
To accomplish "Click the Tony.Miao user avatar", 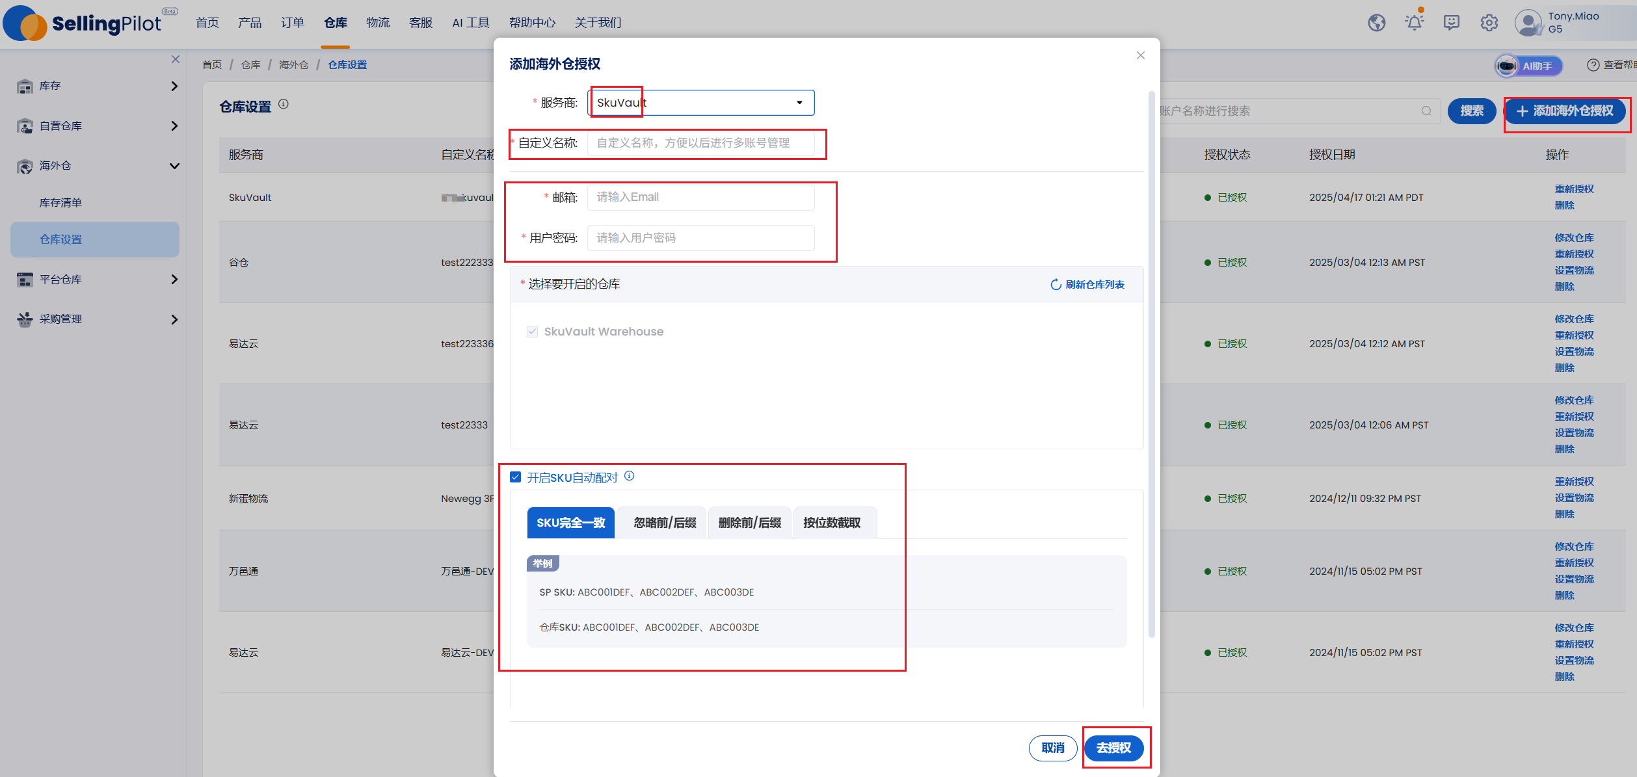I will (1528, 23).
